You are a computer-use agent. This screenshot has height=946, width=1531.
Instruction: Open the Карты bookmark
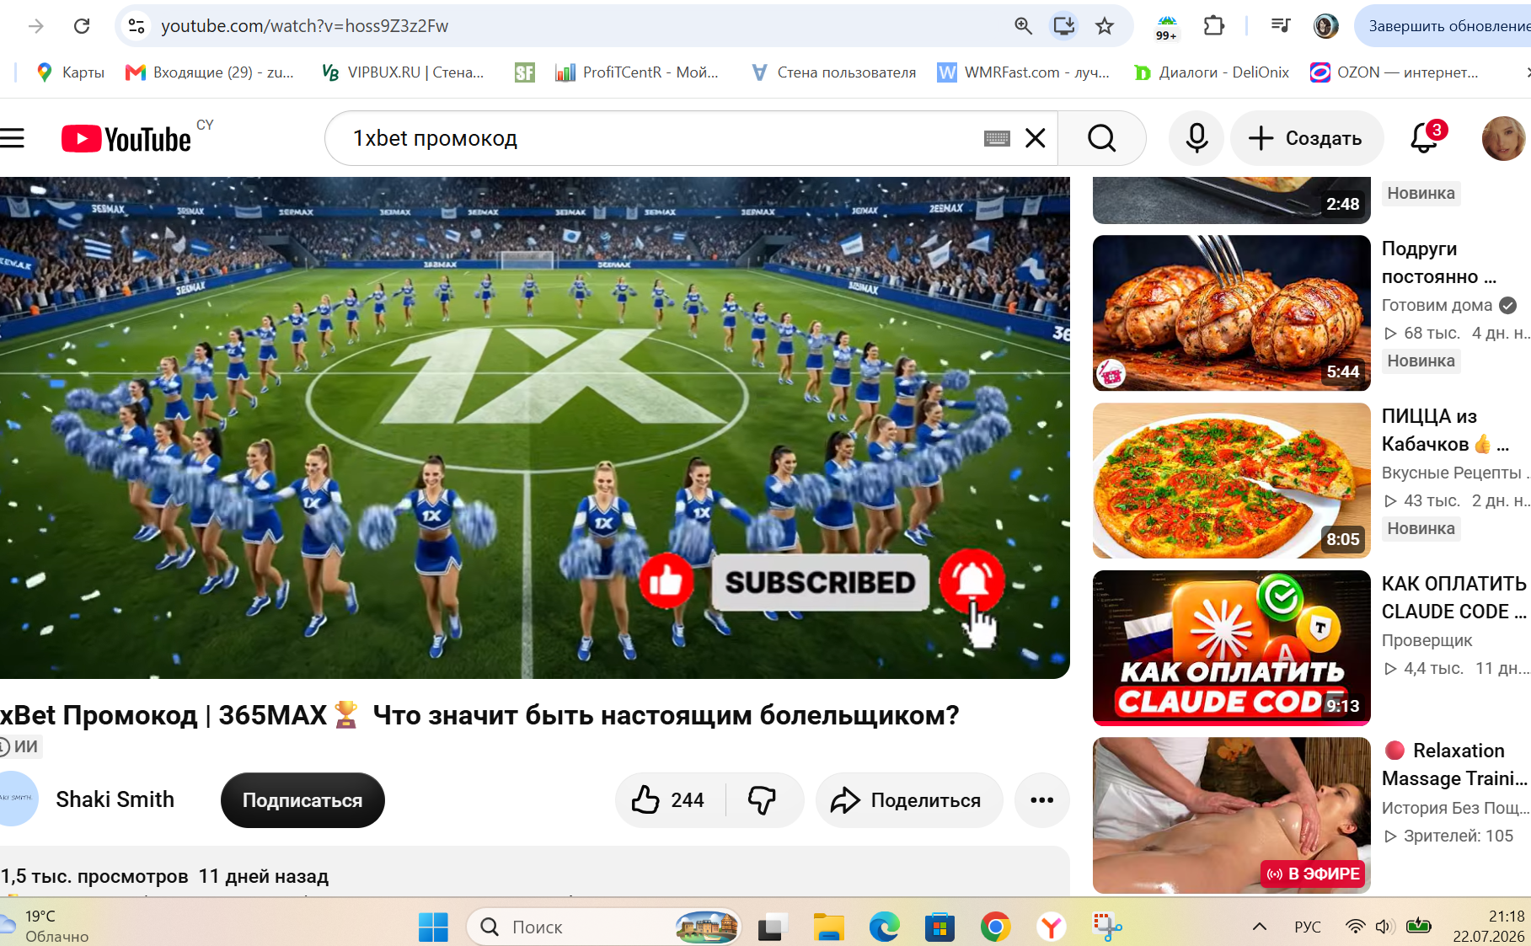(x=71, y=72)
